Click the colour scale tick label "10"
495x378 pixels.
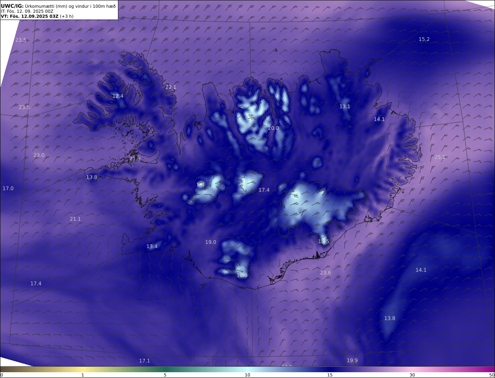click(247, 375)
